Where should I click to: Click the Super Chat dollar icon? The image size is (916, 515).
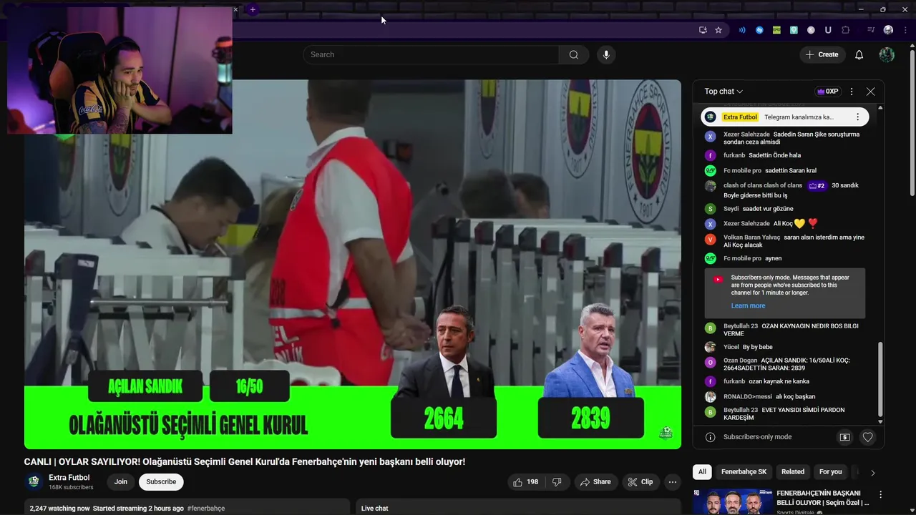844,437
